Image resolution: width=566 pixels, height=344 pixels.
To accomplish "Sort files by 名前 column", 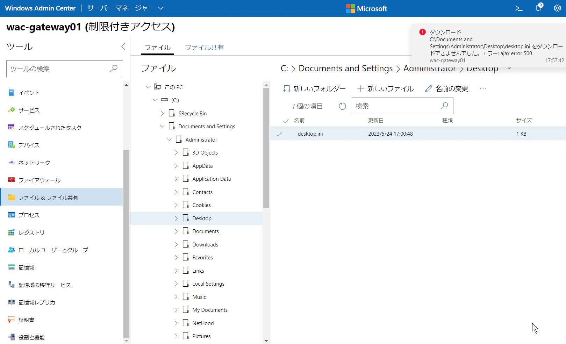I will (299, 121).
